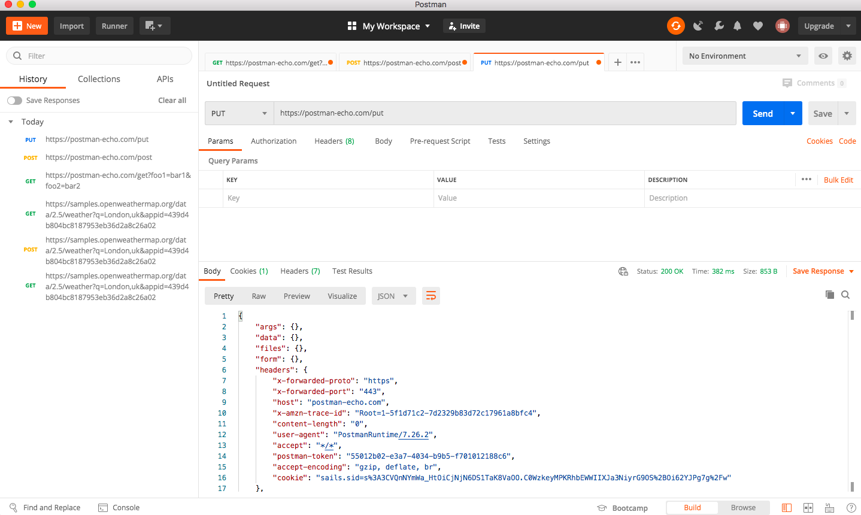Open Find and Replace

[46, 507]
